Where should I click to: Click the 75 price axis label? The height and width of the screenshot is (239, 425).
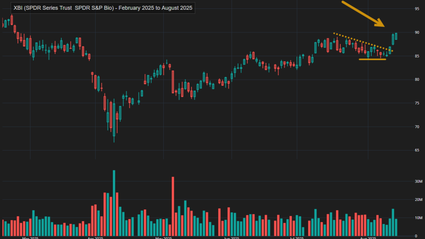(x=417, y=103)
